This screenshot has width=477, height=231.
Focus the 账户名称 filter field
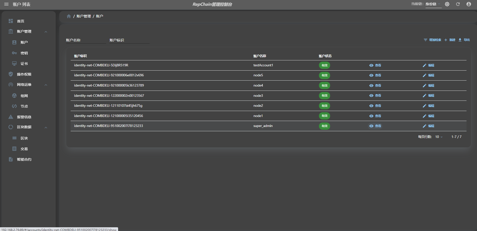pos(86,40)
